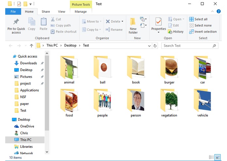Click the Picture Tools contextual tab
Image resolution: width=227 pixels, height=161 pixels.
[81, 5]
